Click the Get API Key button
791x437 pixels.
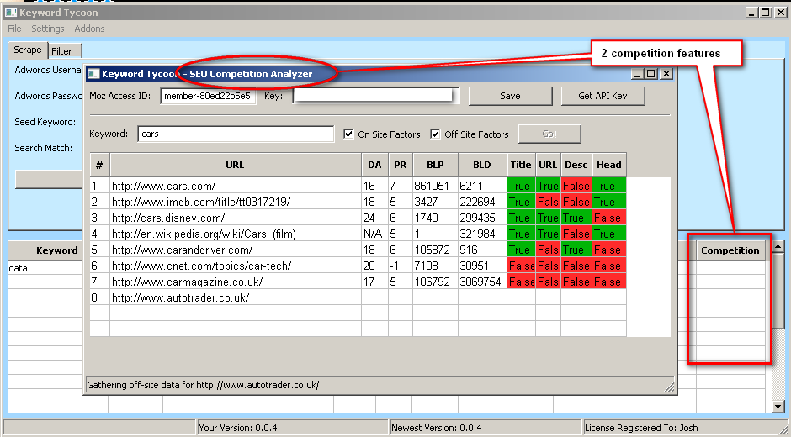[603, 96]
